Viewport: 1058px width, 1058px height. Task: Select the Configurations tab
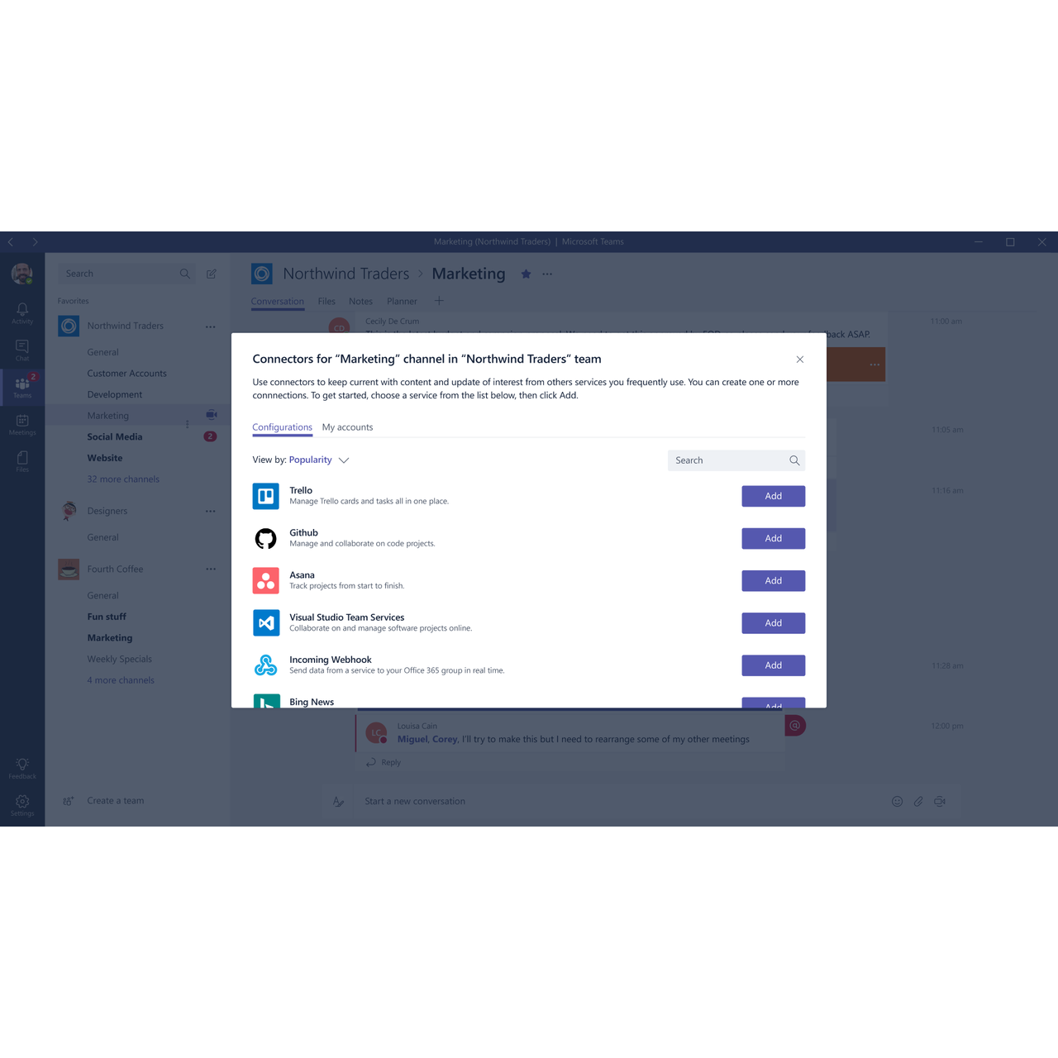(x=282, y=427)
